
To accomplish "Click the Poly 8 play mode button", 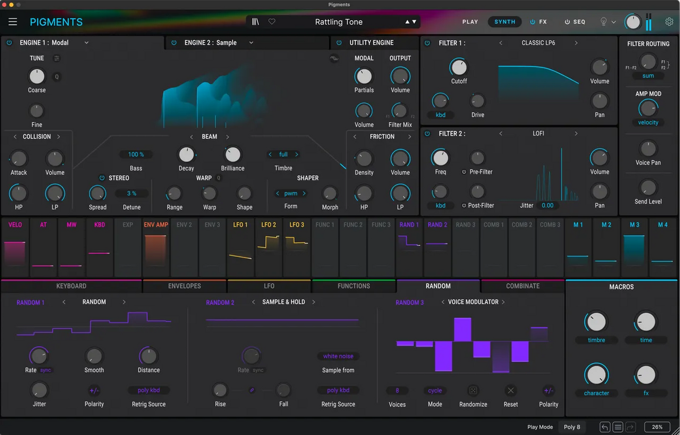I will (572, 427).
